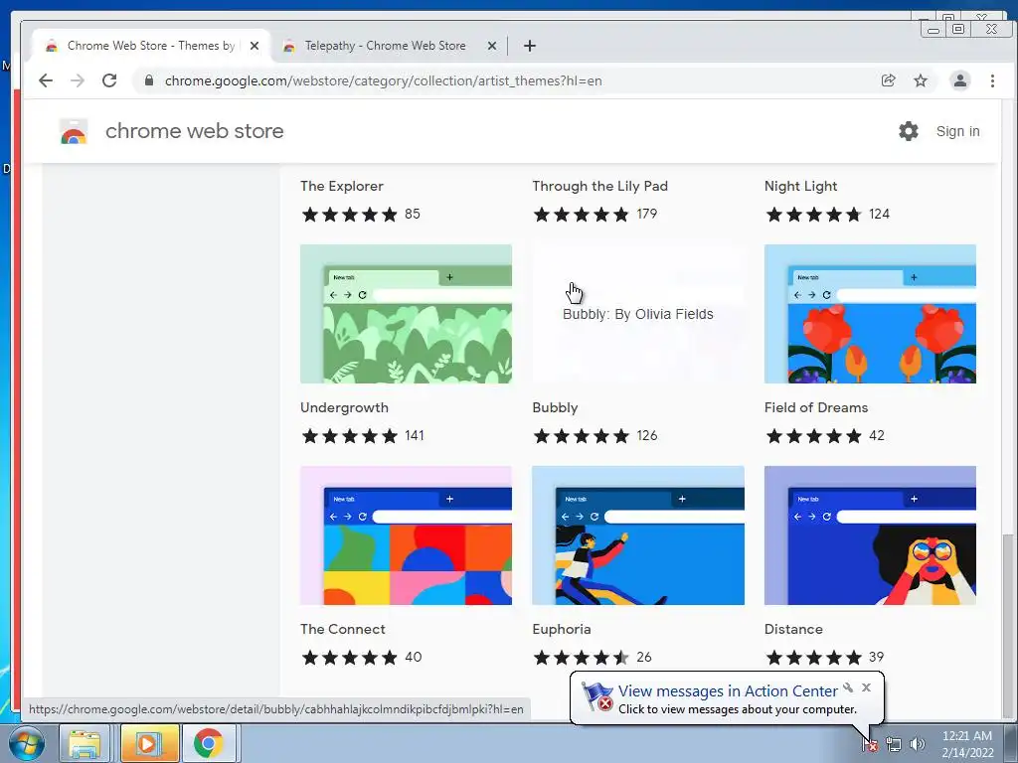Click the notification wrench options icon
This screenshot has width=1018, height=763.
coord(848,687)
